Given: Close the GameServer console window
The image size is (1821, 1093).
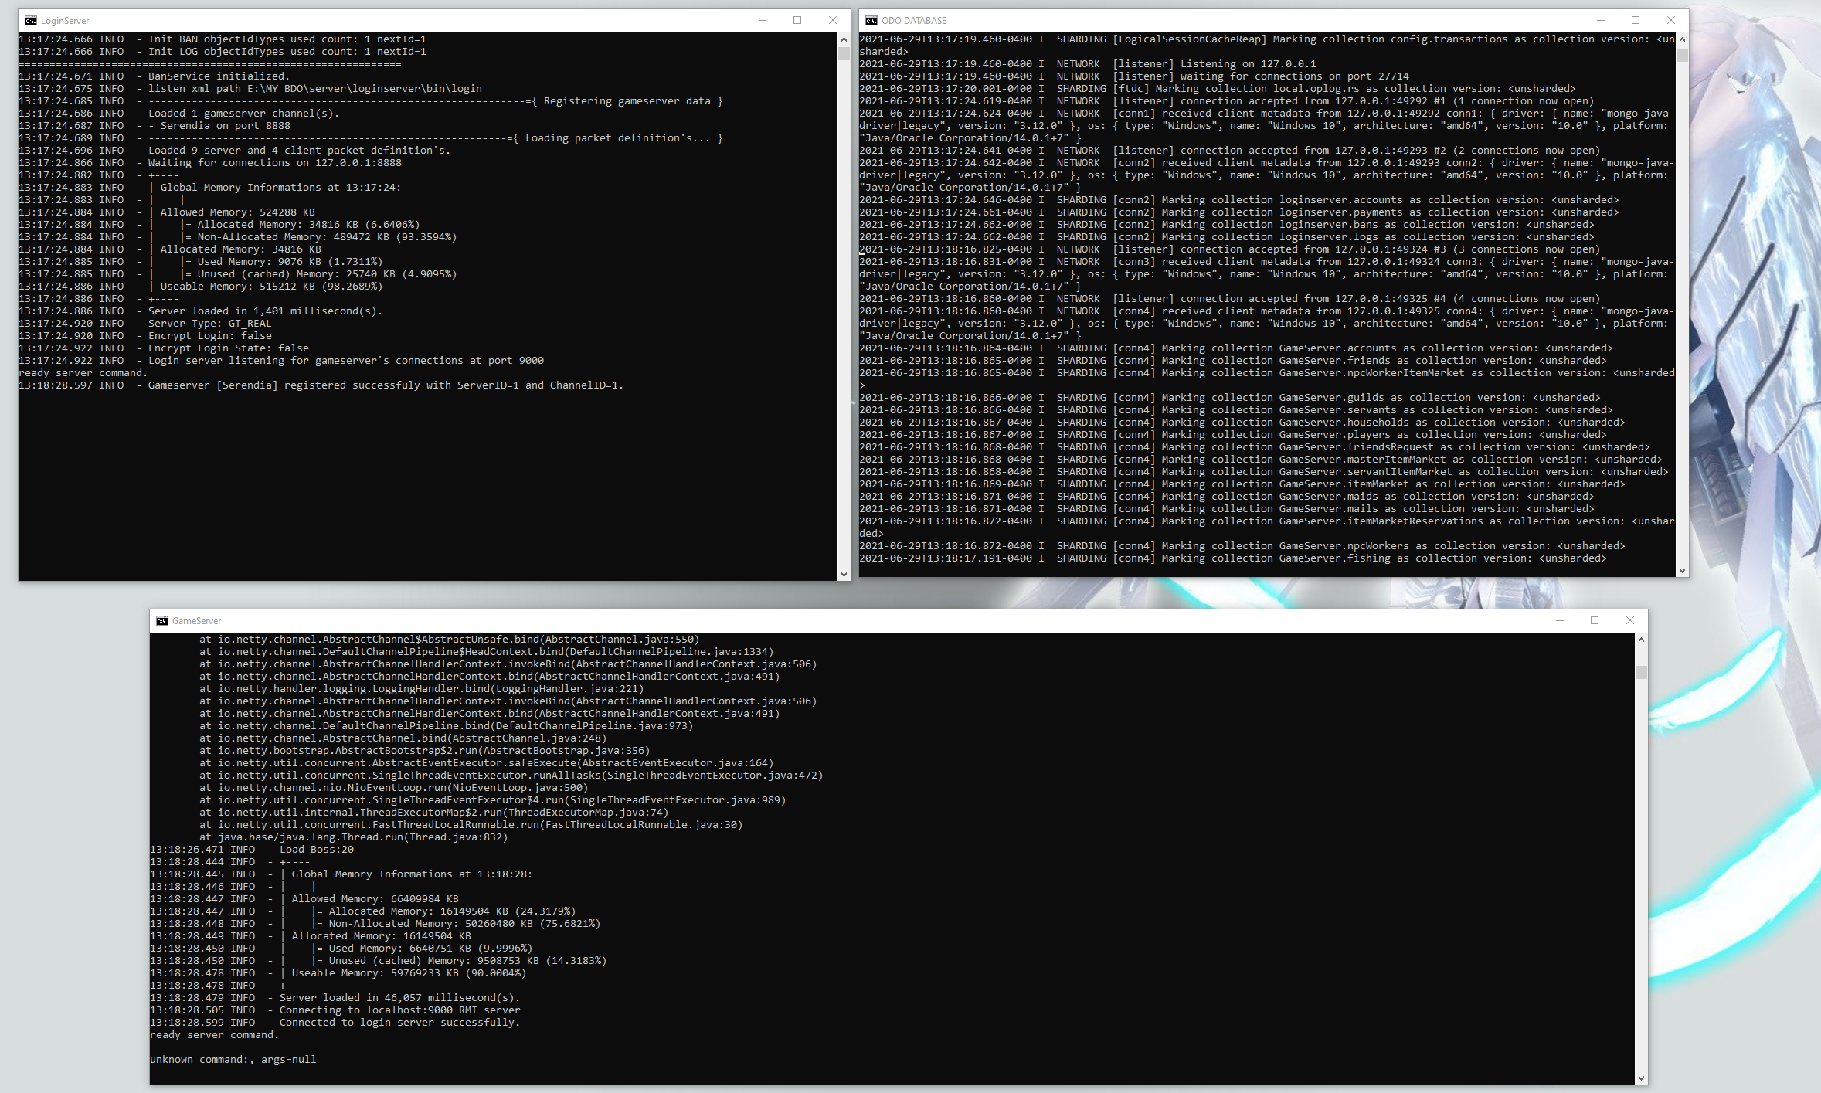Looking at the screenshot, I should click(1630, 621).
